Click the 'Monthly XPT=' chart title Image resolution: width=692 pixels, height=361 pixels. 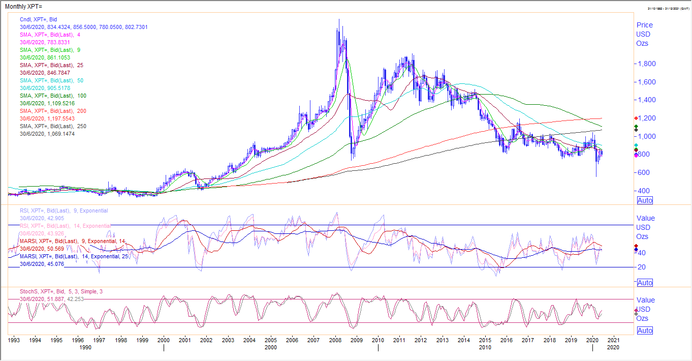[24, 6]
